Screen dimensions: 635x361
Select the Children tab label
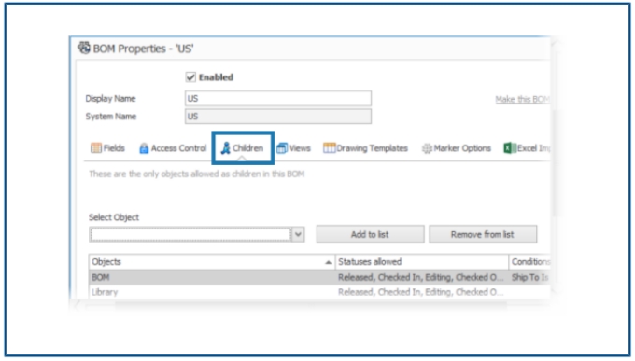coord(247,148)
